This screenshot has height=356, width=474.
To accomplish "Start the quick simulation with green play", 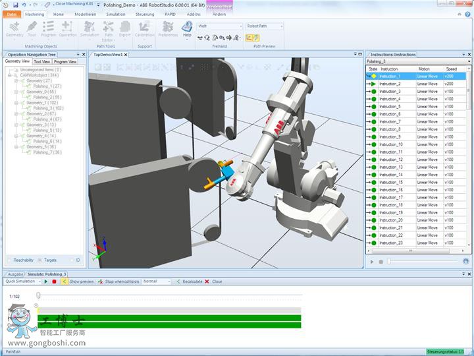I will 46,282.
